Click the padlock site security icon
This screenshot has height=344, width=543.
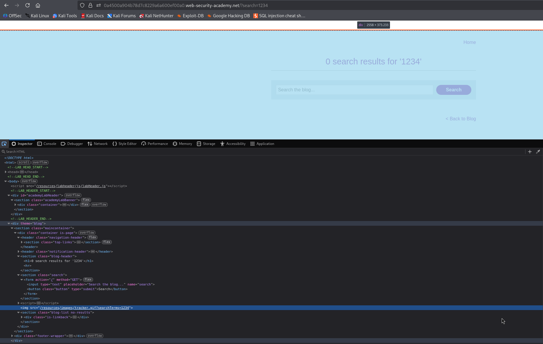pyautogui.click(x=90, y=5)
